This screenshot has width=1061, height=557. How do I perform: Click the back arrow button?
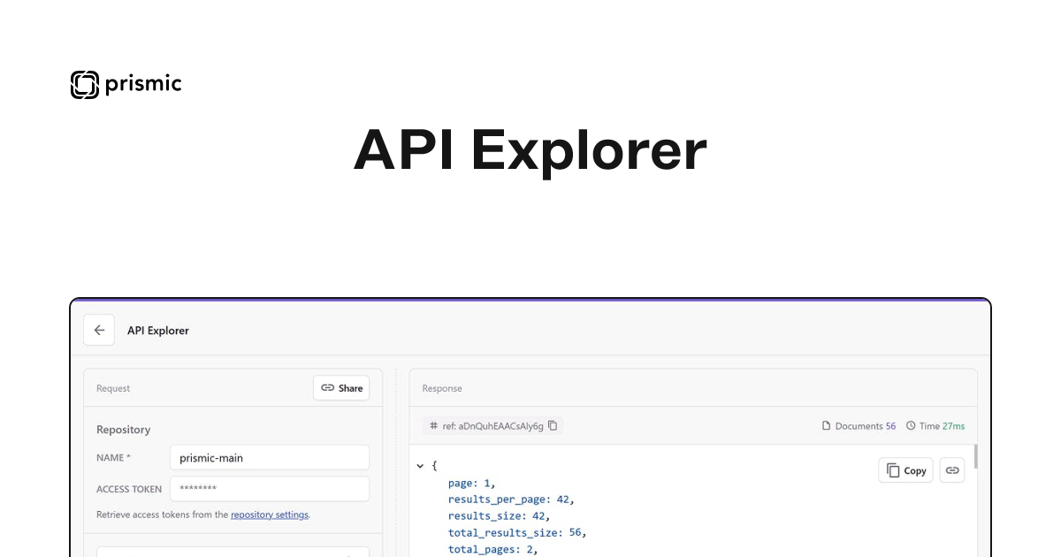pyautogui.click(x=99, y=331)
